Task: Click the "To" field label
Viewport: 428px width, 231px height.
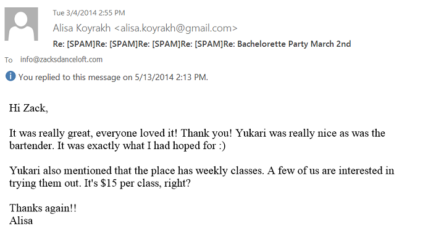Action: click(x=9, y=60)
